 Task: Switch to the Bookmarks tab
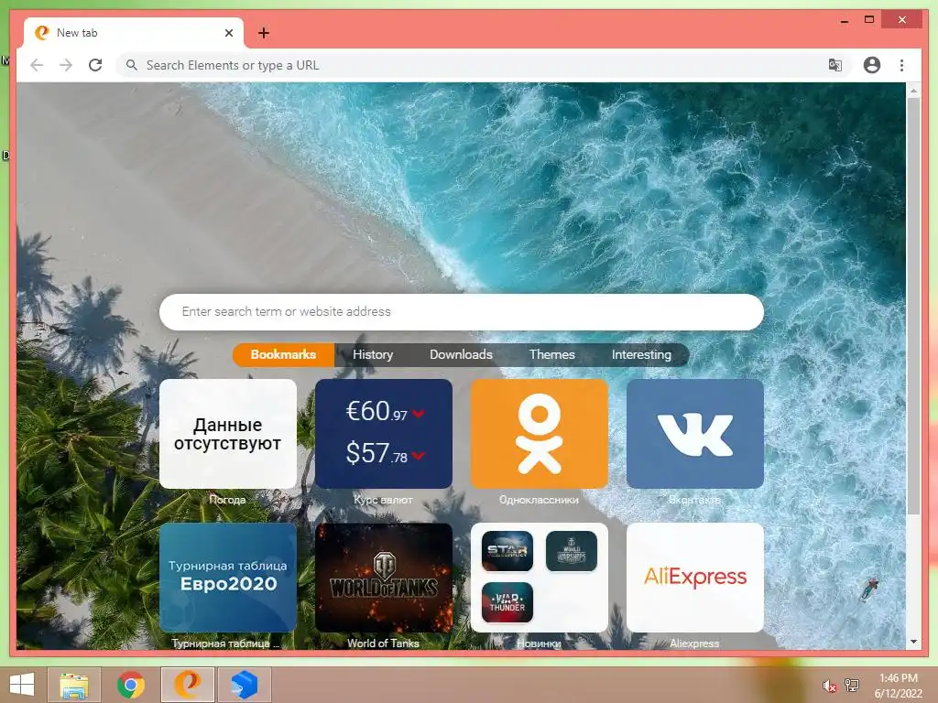pyautogui.click(x=283, y=354)
